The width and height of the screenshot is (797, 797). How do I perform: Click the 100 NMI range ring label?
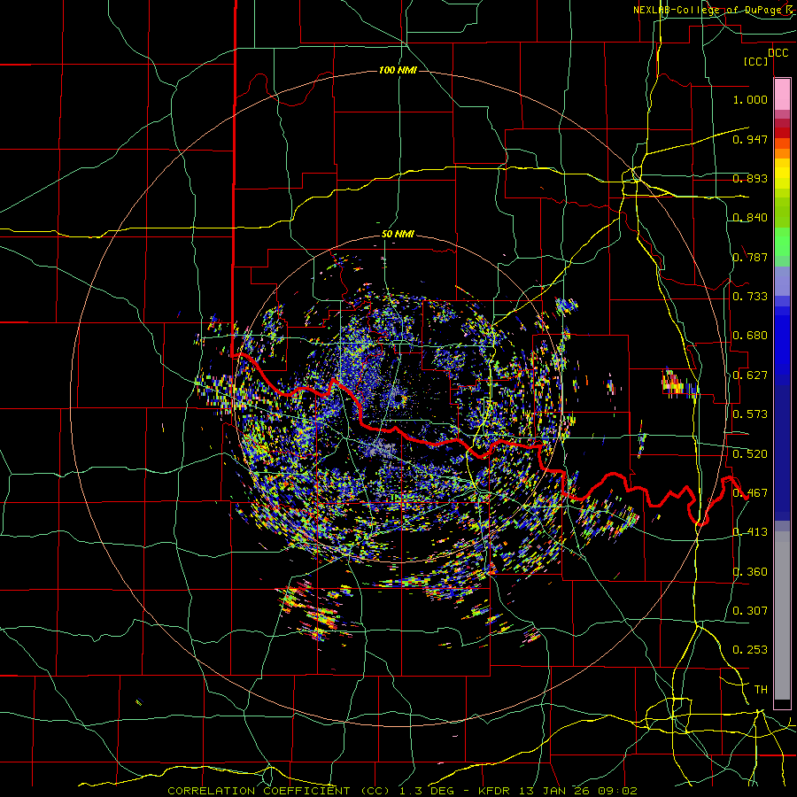(398, 70)
